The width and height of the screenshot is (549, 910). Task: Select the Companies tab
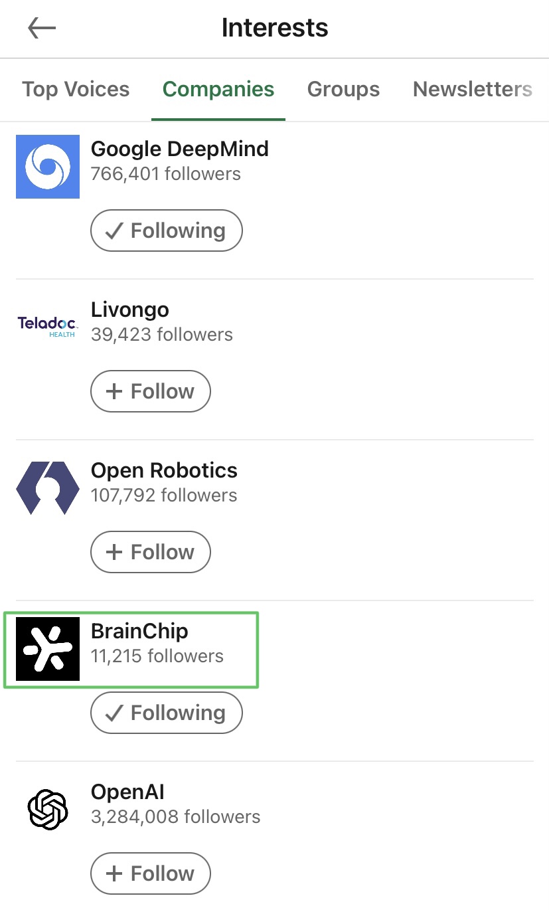(x=218, y=89)
